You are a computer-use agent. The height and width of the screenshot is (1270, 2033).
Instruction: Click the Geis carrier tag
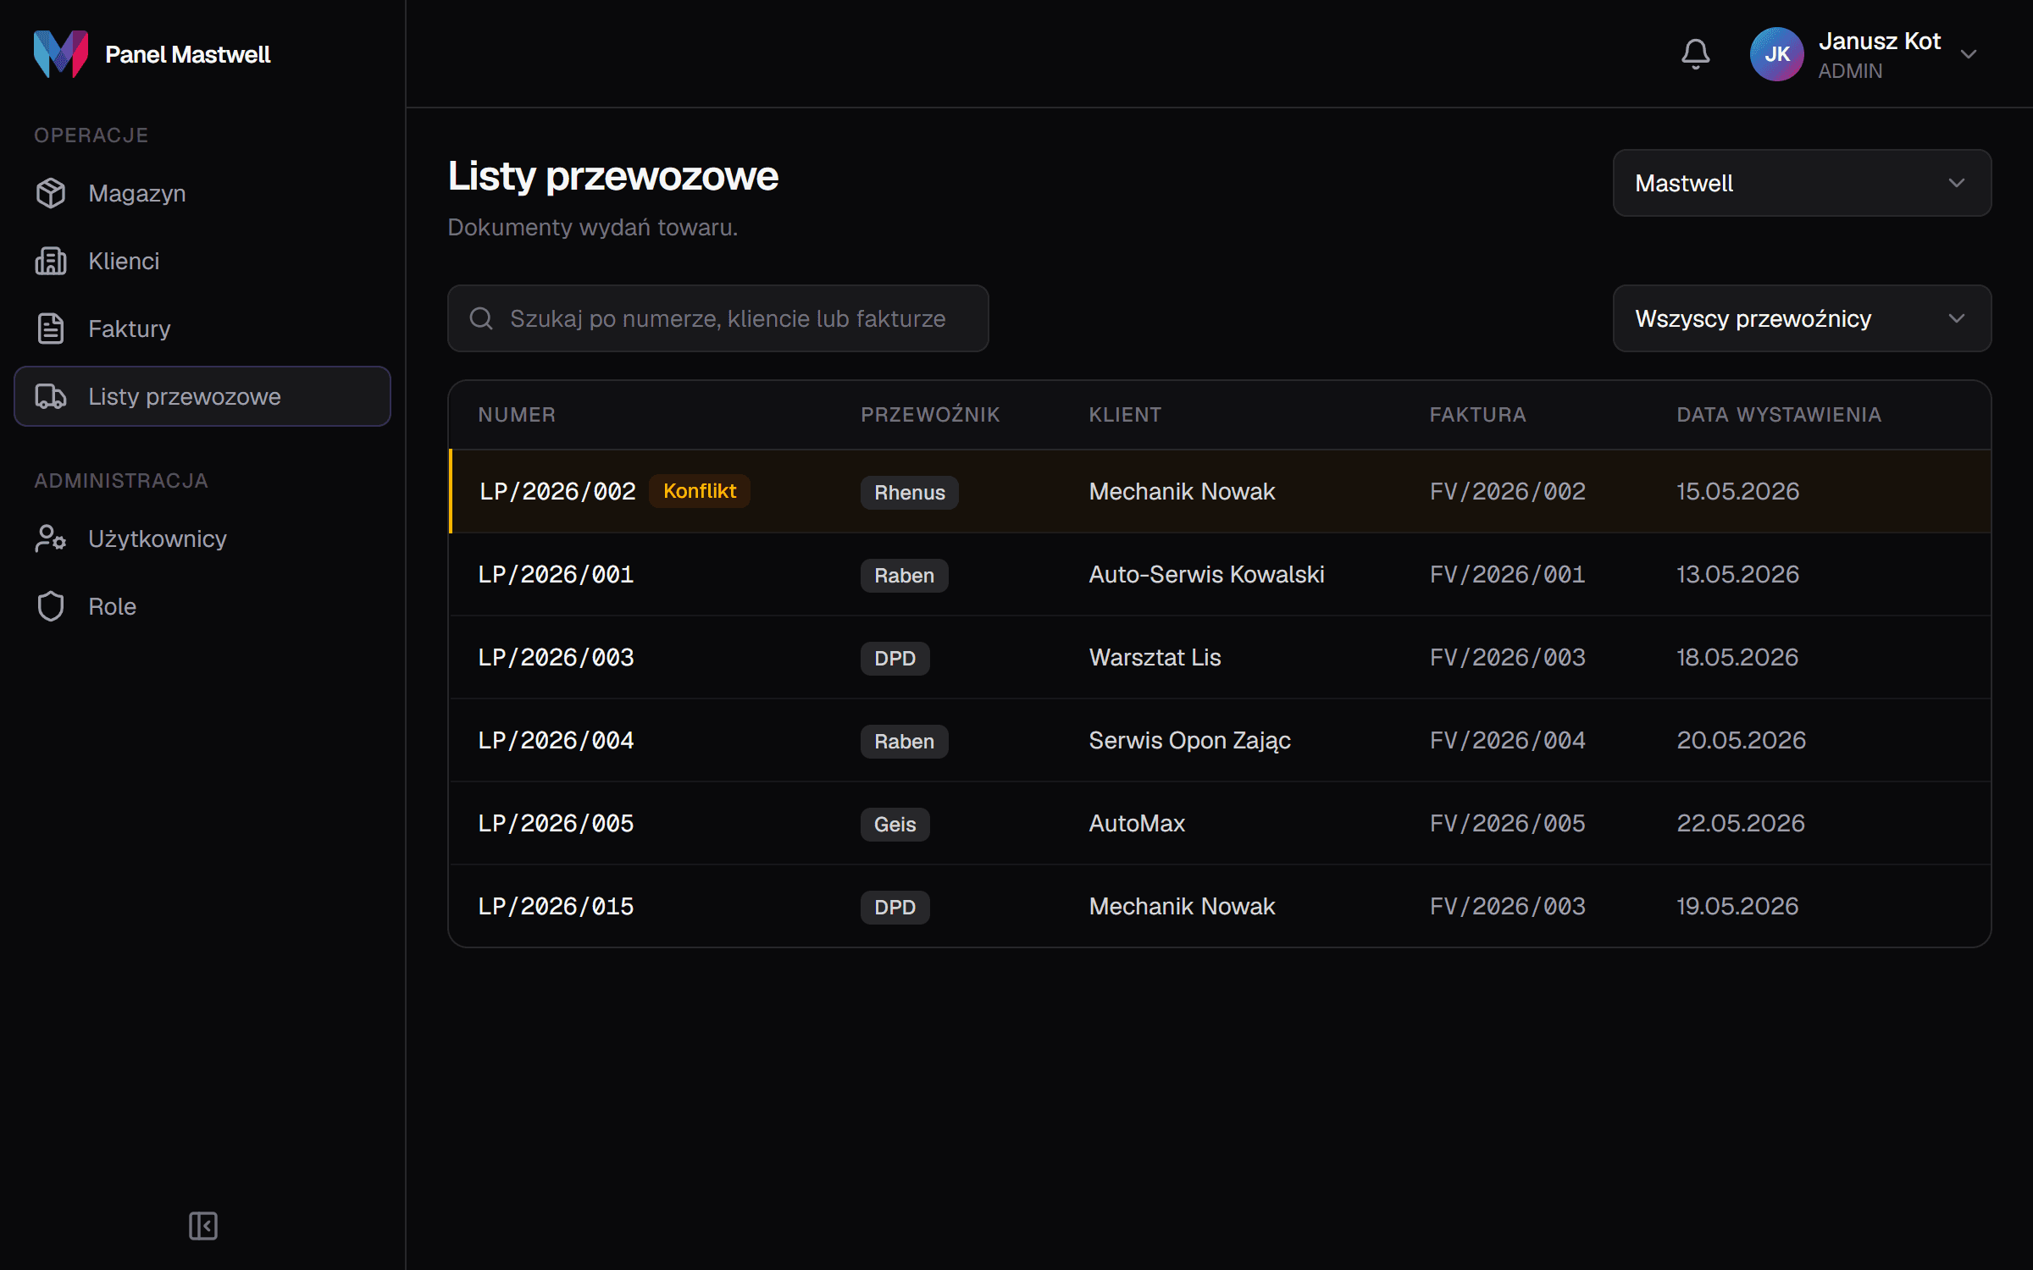(895, 825)
